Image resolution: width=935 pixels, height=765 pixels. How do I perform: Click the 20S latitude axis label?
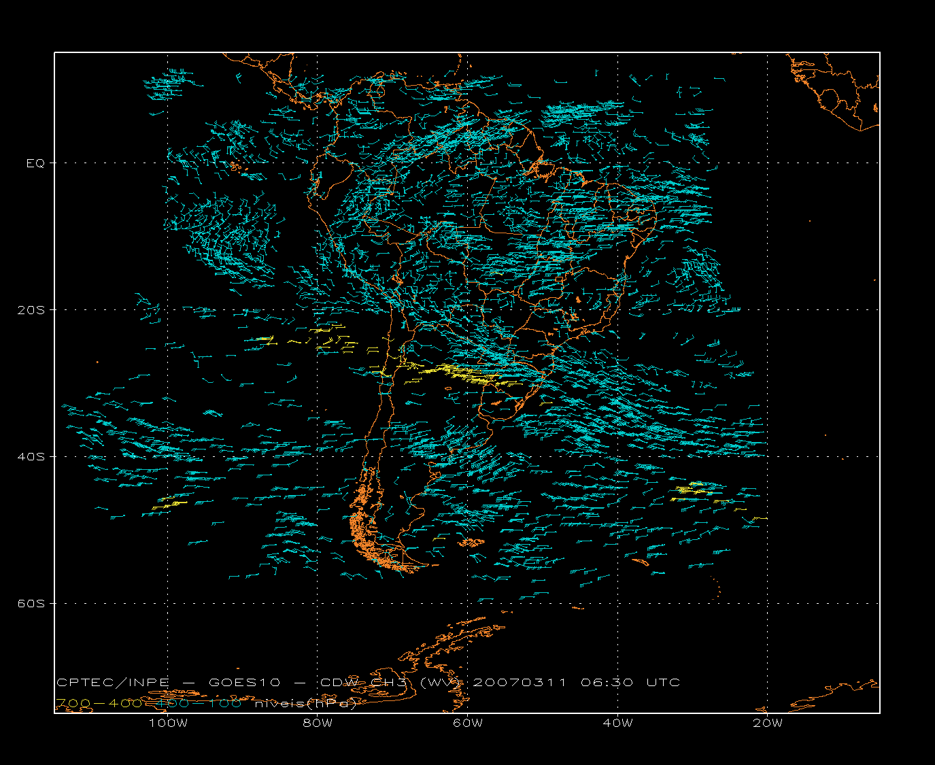[x=31, y=310]
